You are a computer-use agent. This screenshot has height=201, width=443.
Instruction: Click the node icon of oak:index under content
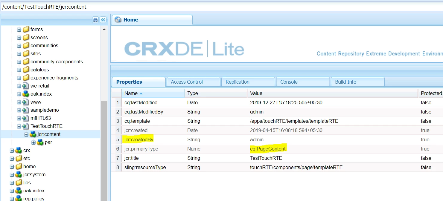26,94
